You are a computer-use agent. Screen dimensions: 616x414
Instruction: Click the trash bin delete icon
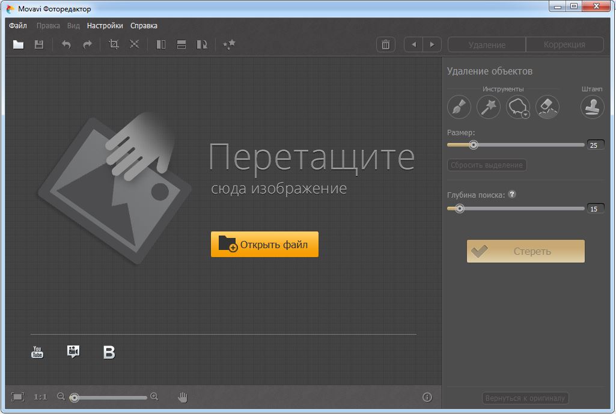(386, 44)
